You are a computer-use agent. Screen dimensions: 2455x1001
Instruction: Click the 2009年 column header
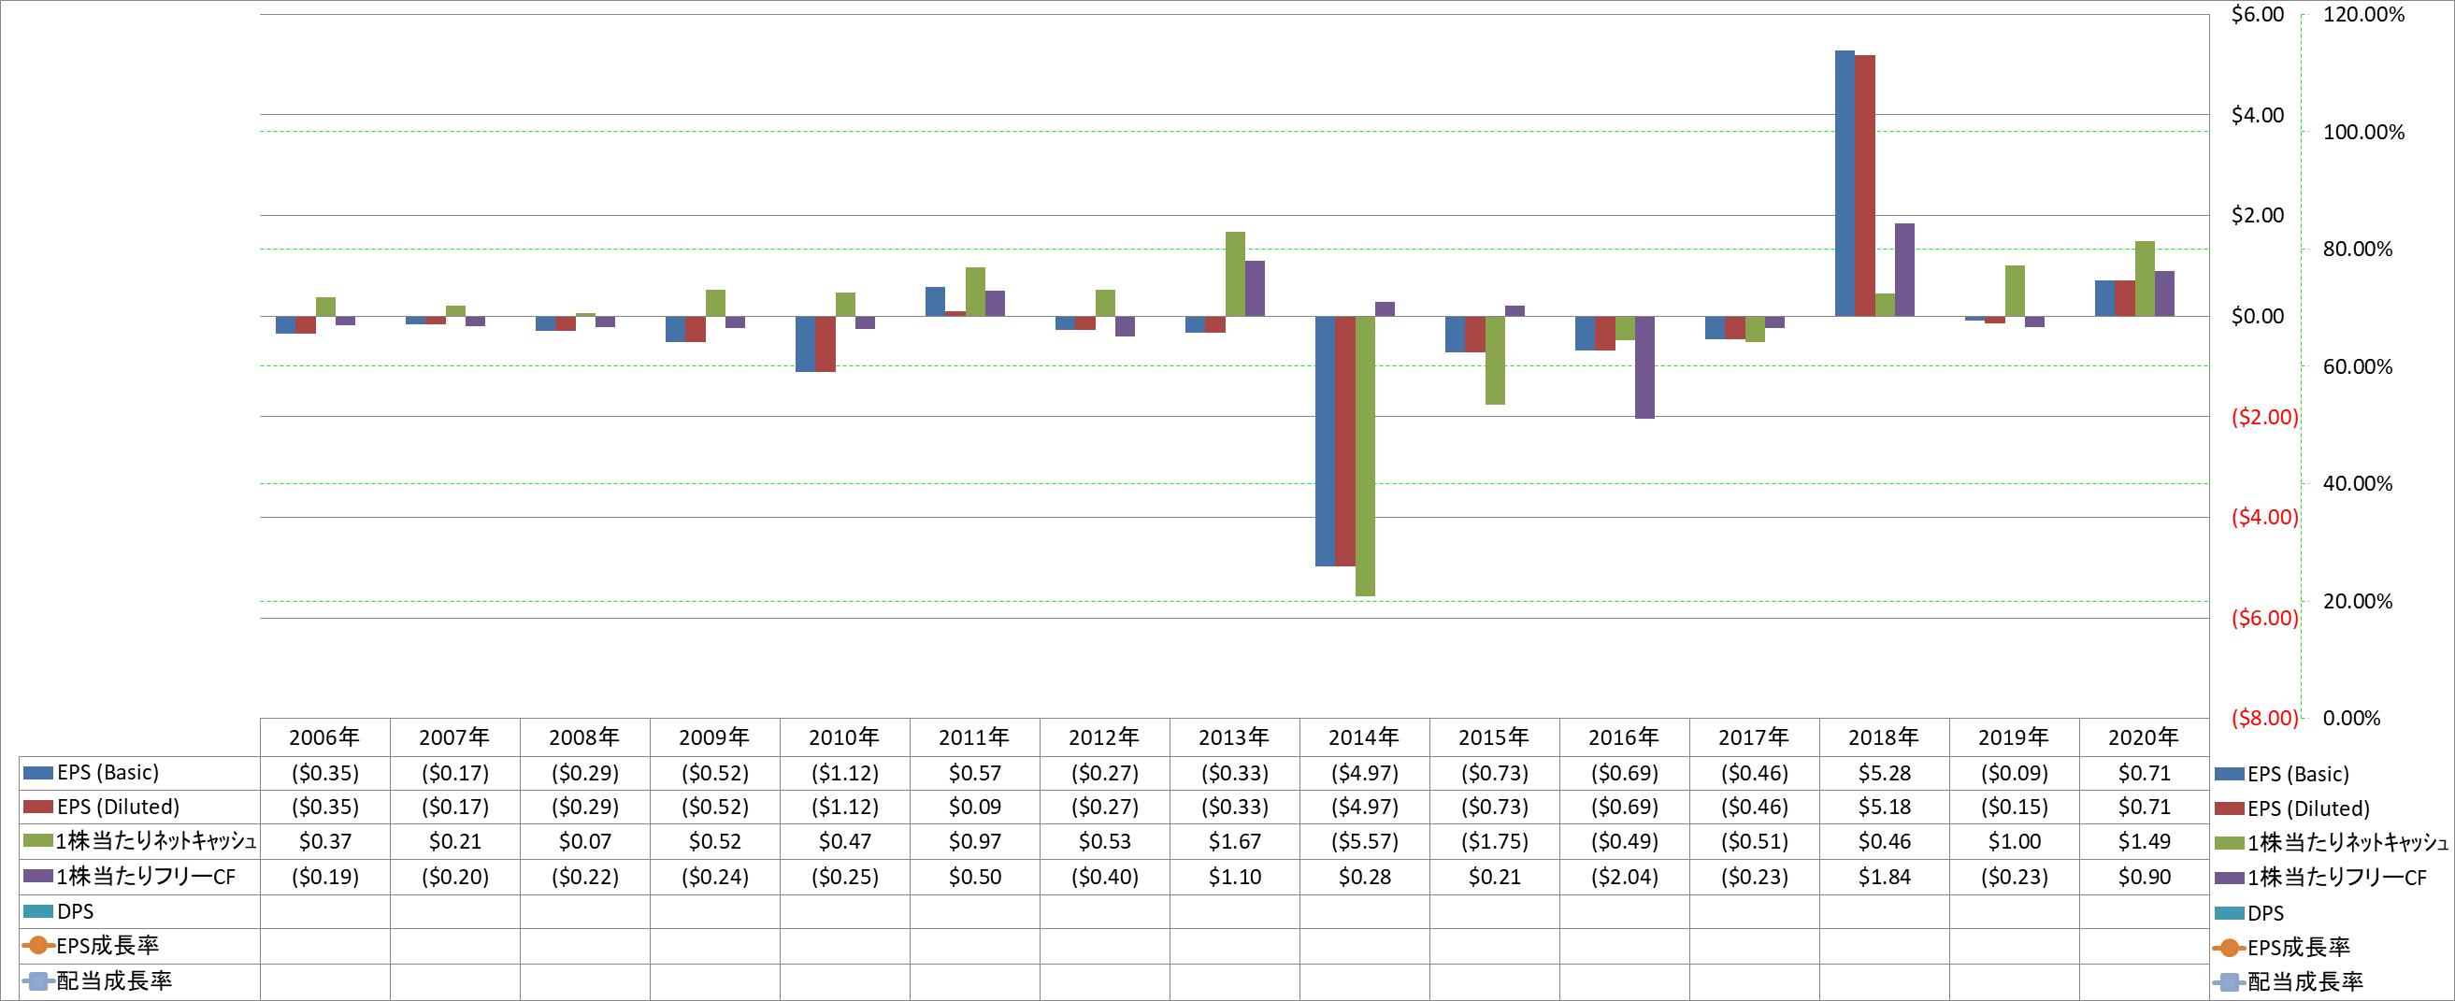coord(715,737)
